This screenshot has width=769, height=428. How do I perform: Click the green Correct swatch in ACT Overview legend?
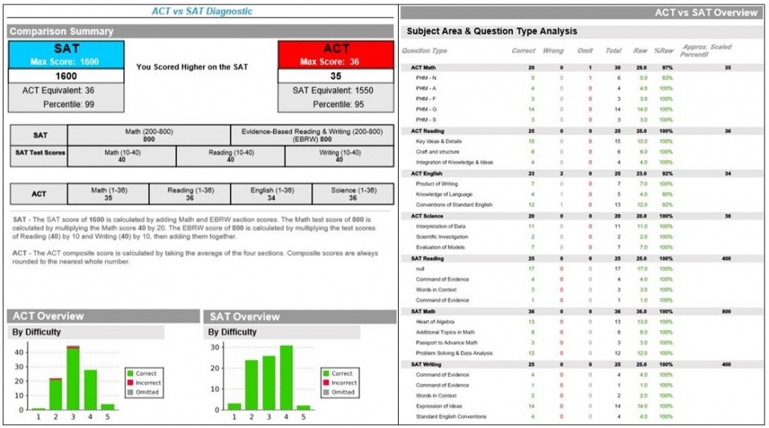click(131, 373)
